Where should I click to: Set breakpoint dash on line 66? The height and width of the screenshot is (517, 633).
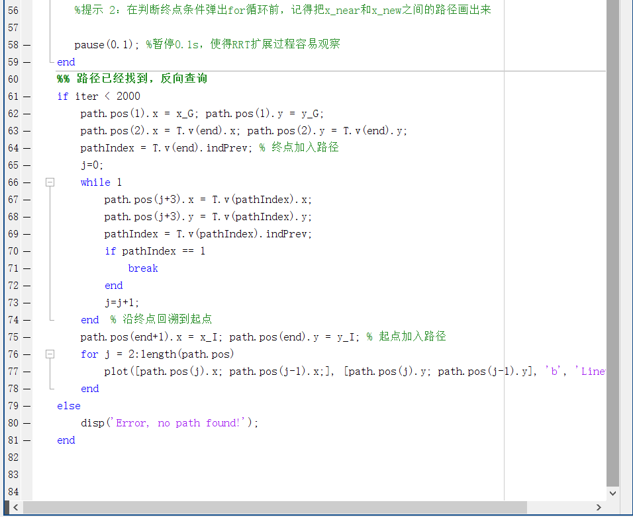tap(26, 182)
